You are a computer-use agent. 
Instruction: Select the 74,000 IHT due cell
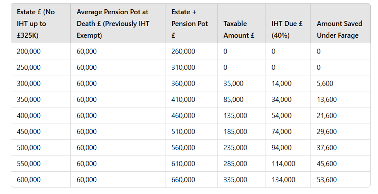click(282, 132)
